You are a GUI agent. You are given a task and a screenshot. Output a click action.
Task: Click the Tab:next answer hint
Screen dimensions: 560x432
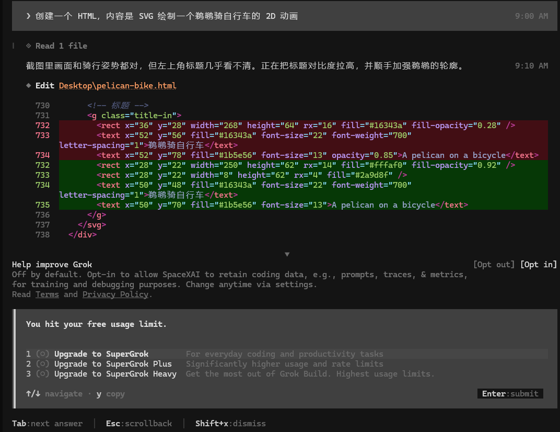coord(47,424)
